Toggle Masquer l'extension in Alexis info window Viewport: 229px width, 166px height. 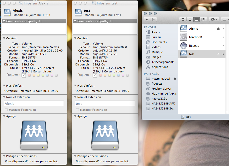pyautogui.click(x=6, y=110)
